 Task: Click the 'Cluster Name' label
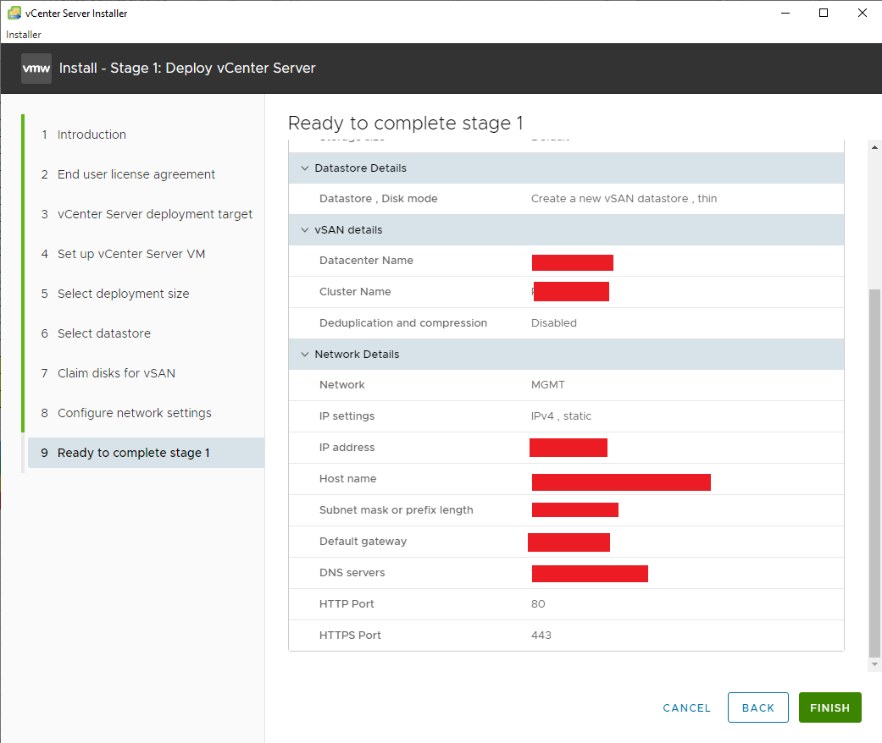point(355,292)
